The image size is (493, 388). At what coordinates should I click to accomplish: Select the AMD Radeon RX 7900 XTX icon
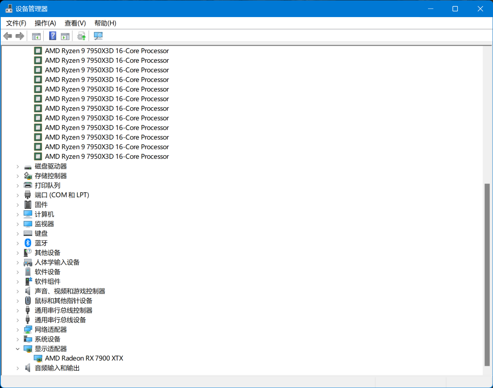[x=38, y=358]
